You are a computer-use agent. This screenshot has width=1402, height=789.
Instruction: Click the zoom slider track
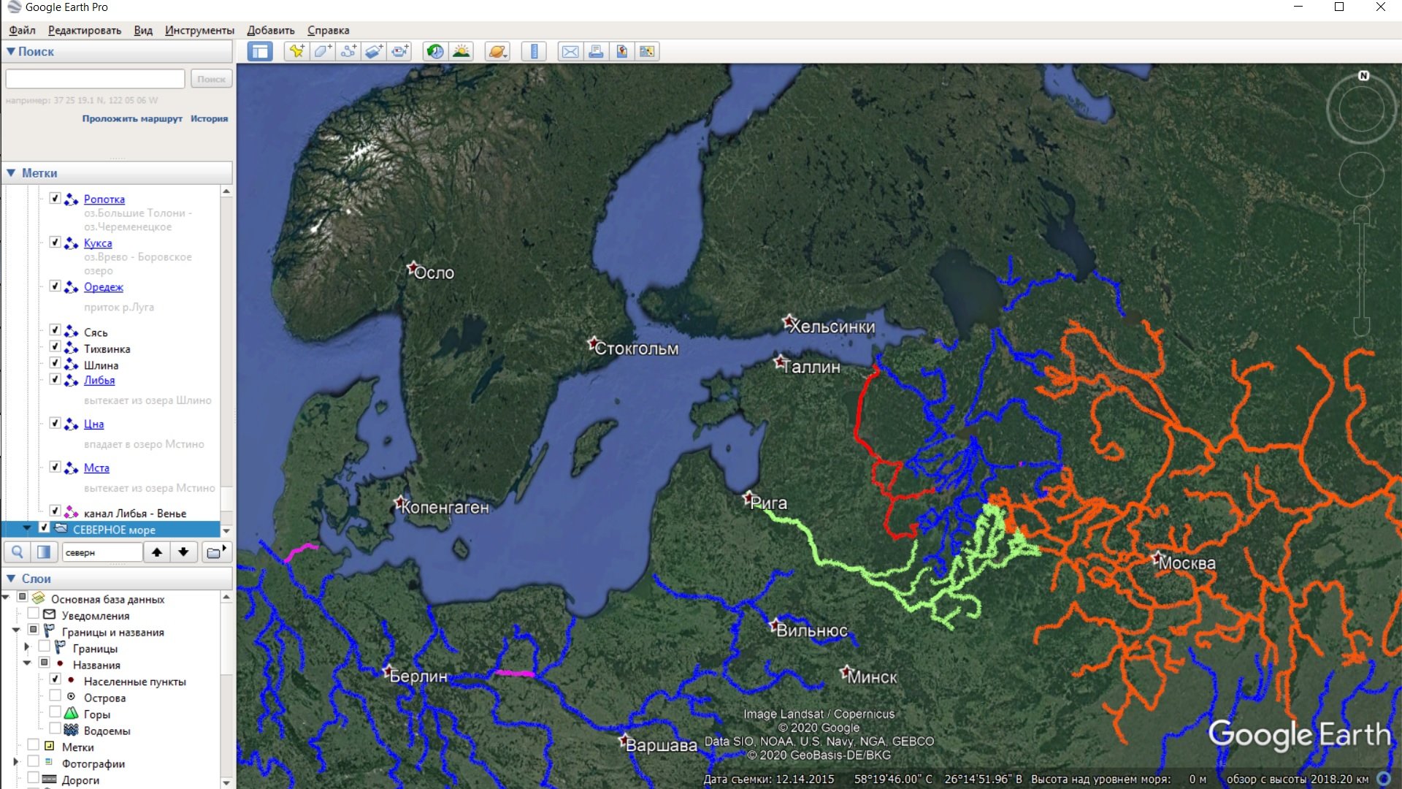coord(1362,270)
